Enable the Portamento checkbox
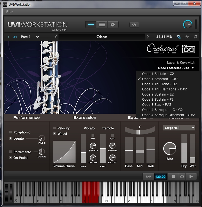This screenshot has width=202, height=207. 11,152
